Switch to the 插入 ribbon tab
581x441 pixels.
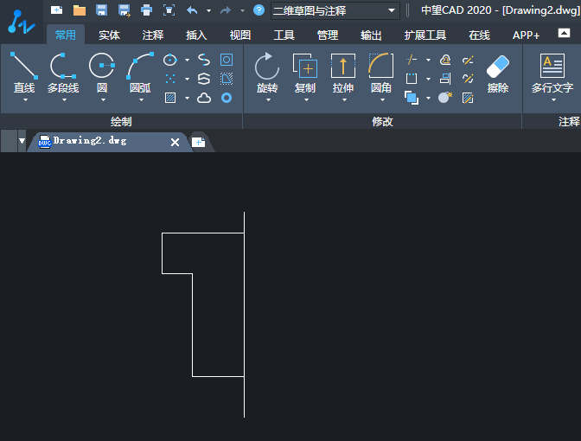point(196,35)
